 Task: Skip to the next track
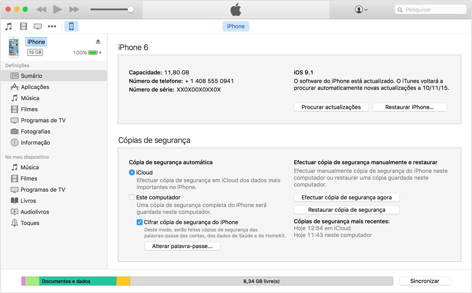[74, 10]
